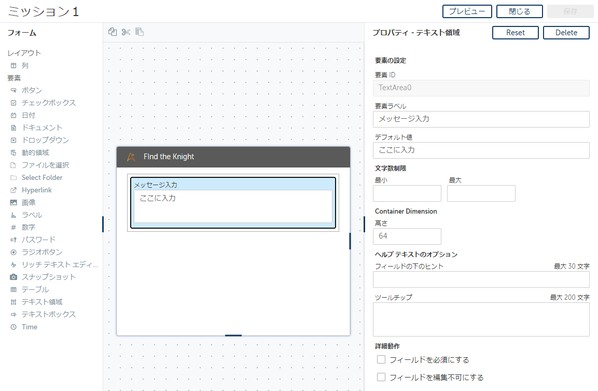Screen dimensions: 598x391
Task: Select the Select Folder icon
Action: [13, 177]
